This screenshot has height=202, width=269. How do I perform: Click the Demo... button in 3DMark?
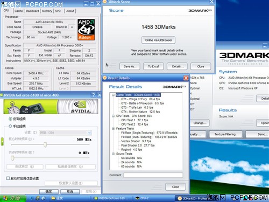pos(258,134)
